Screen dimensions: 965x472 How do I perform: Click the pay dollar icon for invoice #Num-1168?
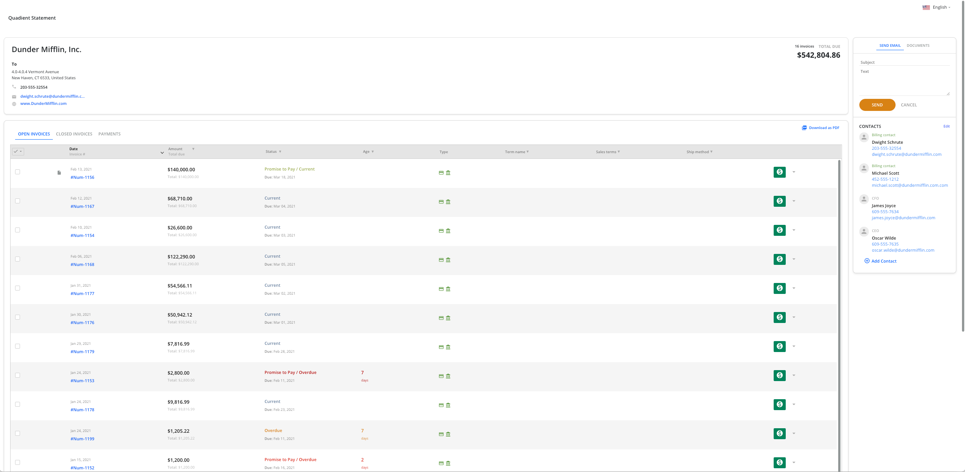pyautogui.click(x=779, y=259)
